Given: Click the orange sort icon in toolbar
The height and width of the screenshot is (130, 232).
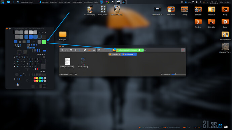Looking at the screenshot, I should pos(89,50).
